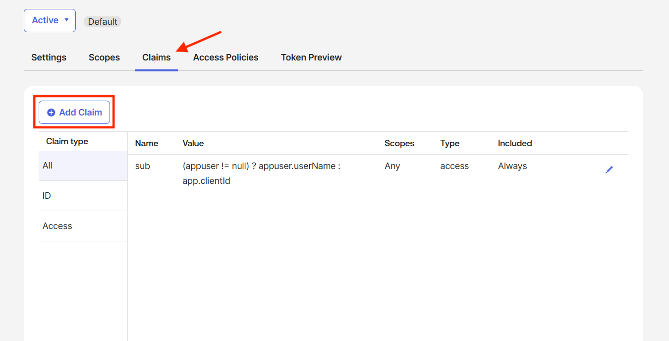
Task: Select the Claims tab
Action: (x=156, y=57)
